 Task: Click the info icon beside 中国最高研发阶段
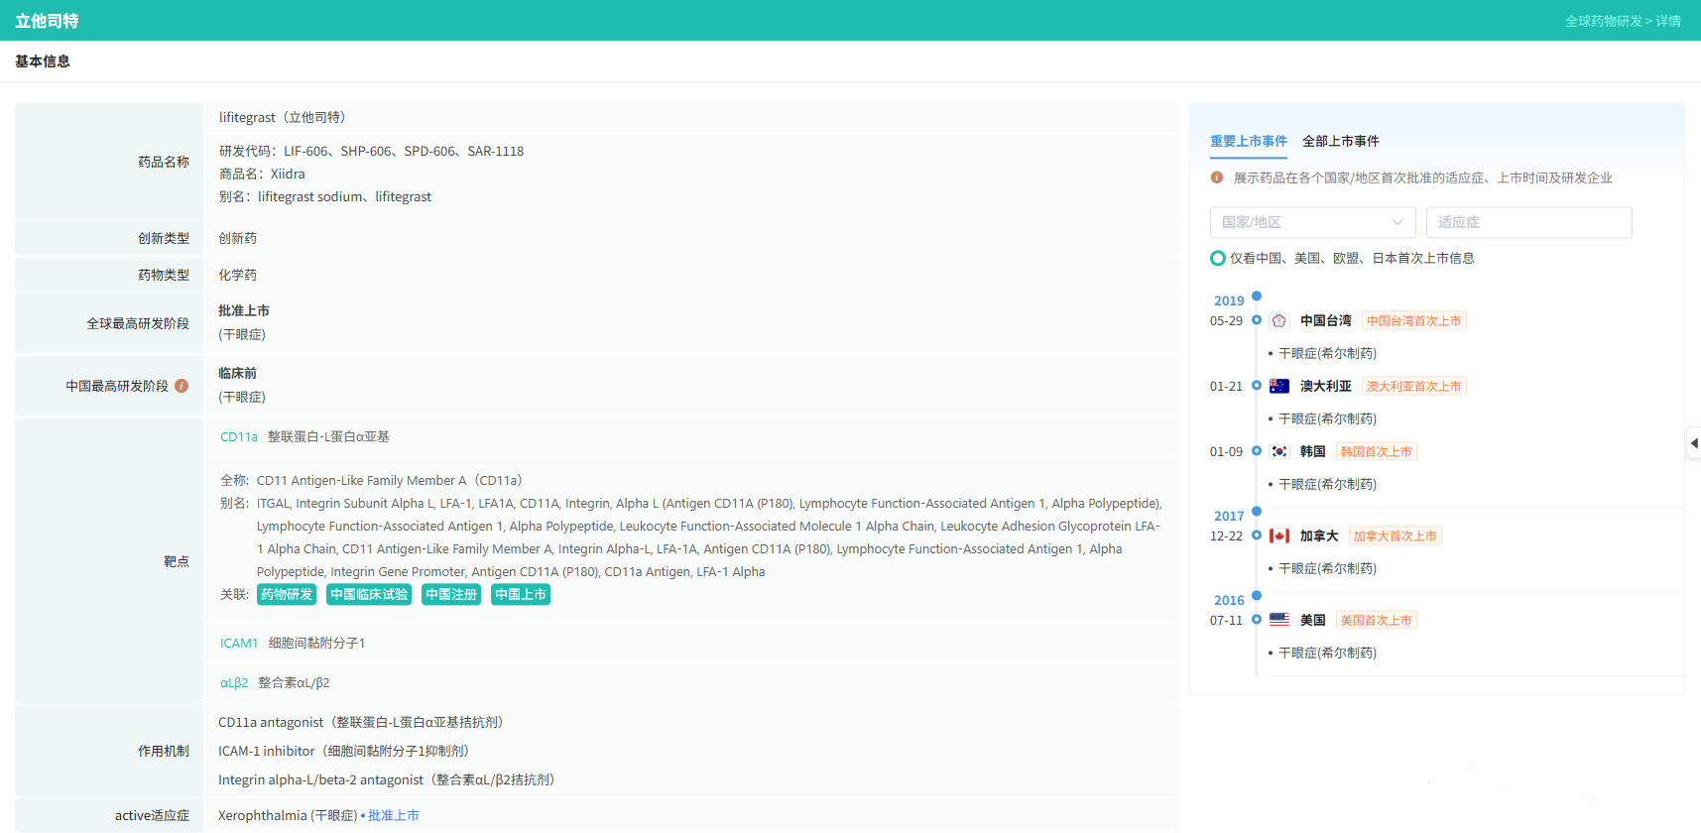click(x=182, y=386)
